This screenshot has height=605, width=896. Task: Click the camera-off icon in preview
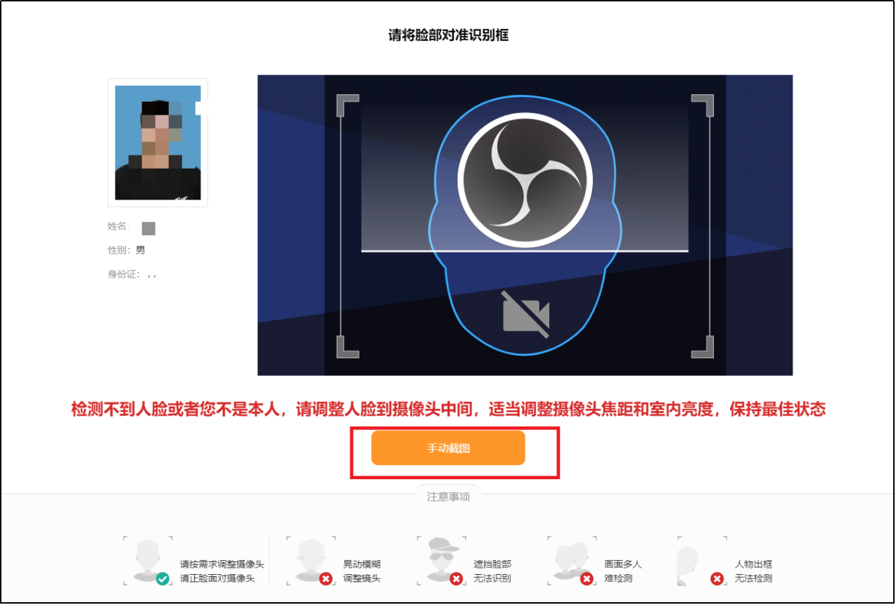pyautogui.click(x=525, y=314)
